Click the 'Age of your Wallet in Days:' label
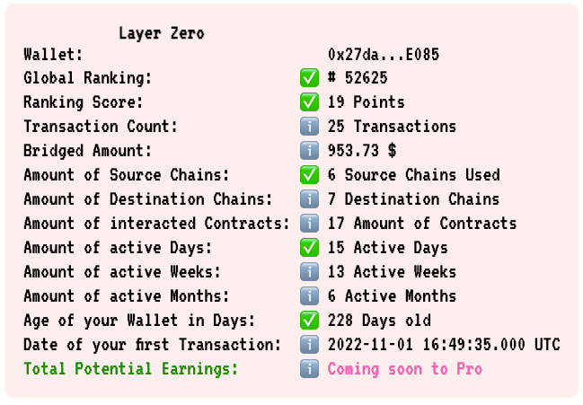Viewport: 583px width, 405px height. click(139, 321)
